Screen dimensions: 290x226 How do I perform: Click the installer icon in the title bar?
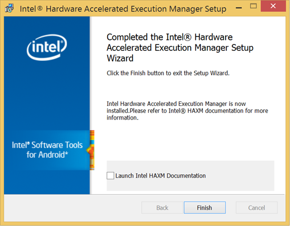[9, 8]
